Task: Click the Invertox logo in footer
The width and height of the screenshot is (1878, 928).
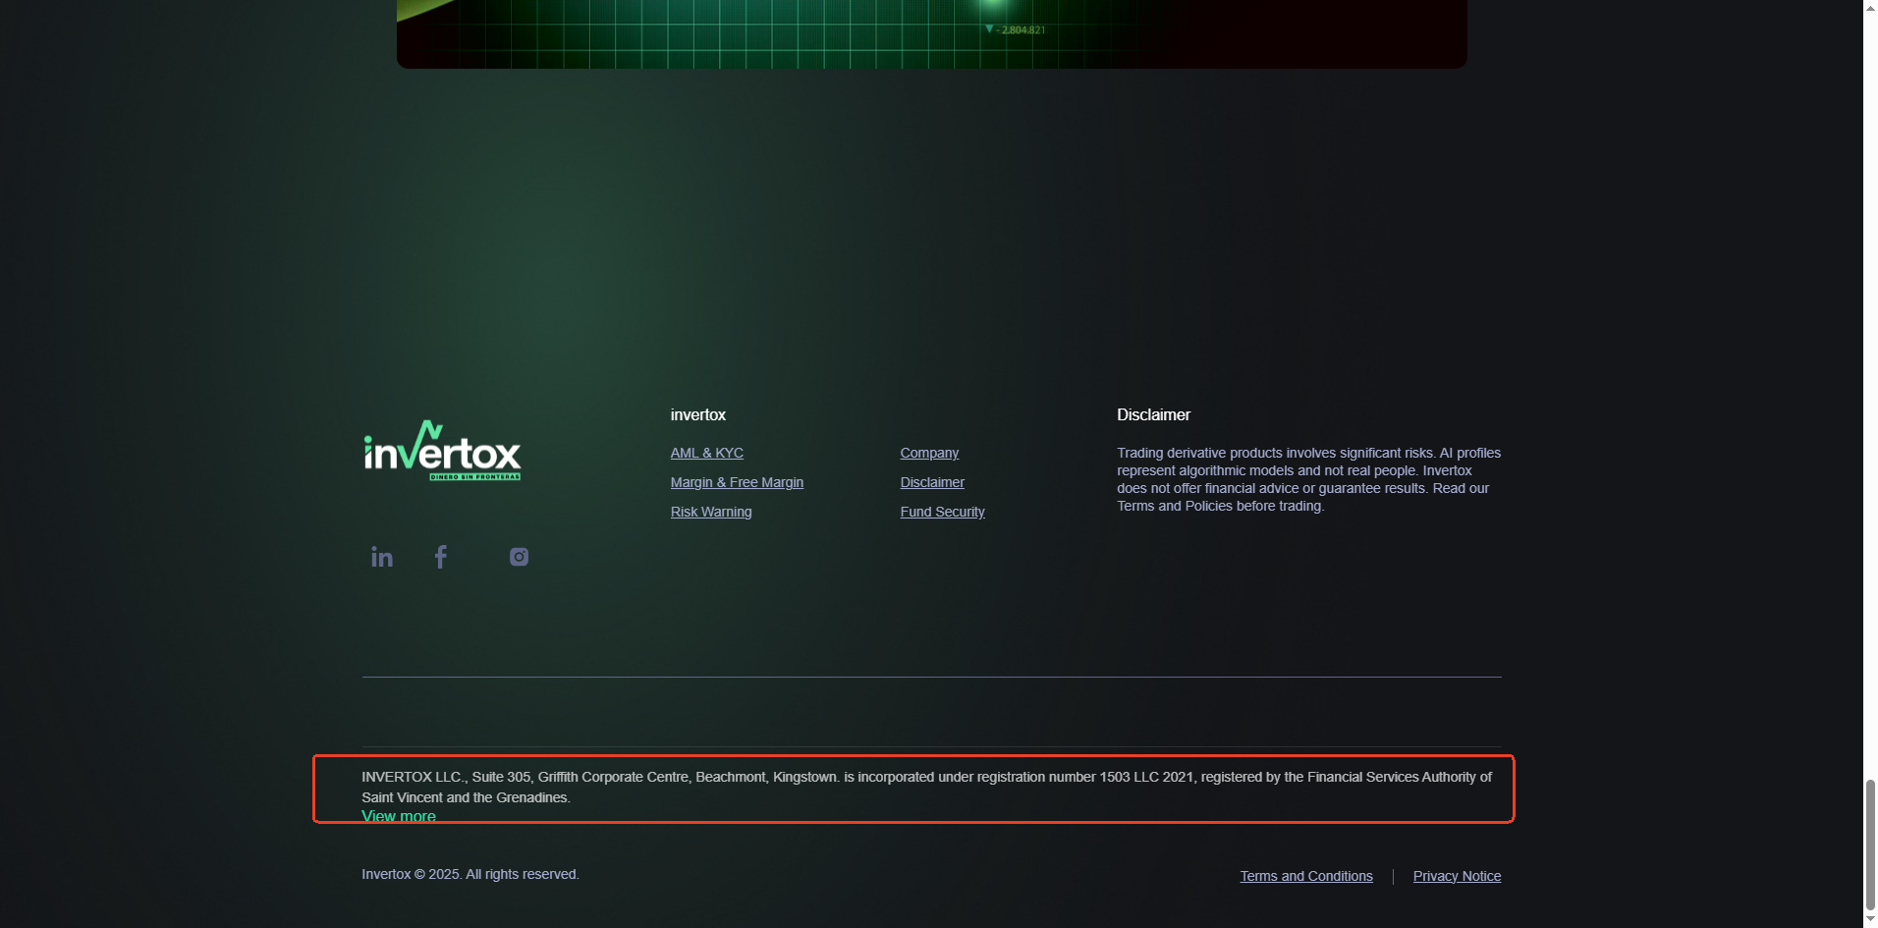Action: point(442,452)
